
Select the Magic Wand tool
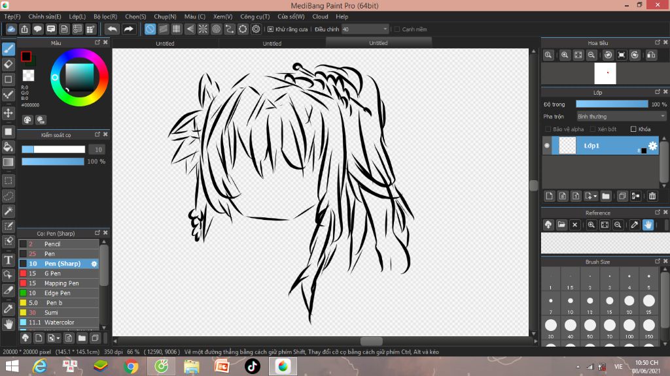click(x=8, y=211)
